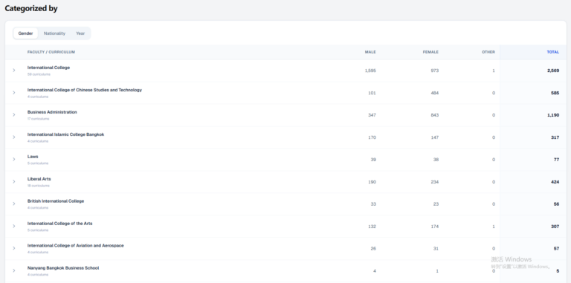This screenshot has height=283, width=571.
Task: Select the Gender tab
Action: [x=25, y=33]
